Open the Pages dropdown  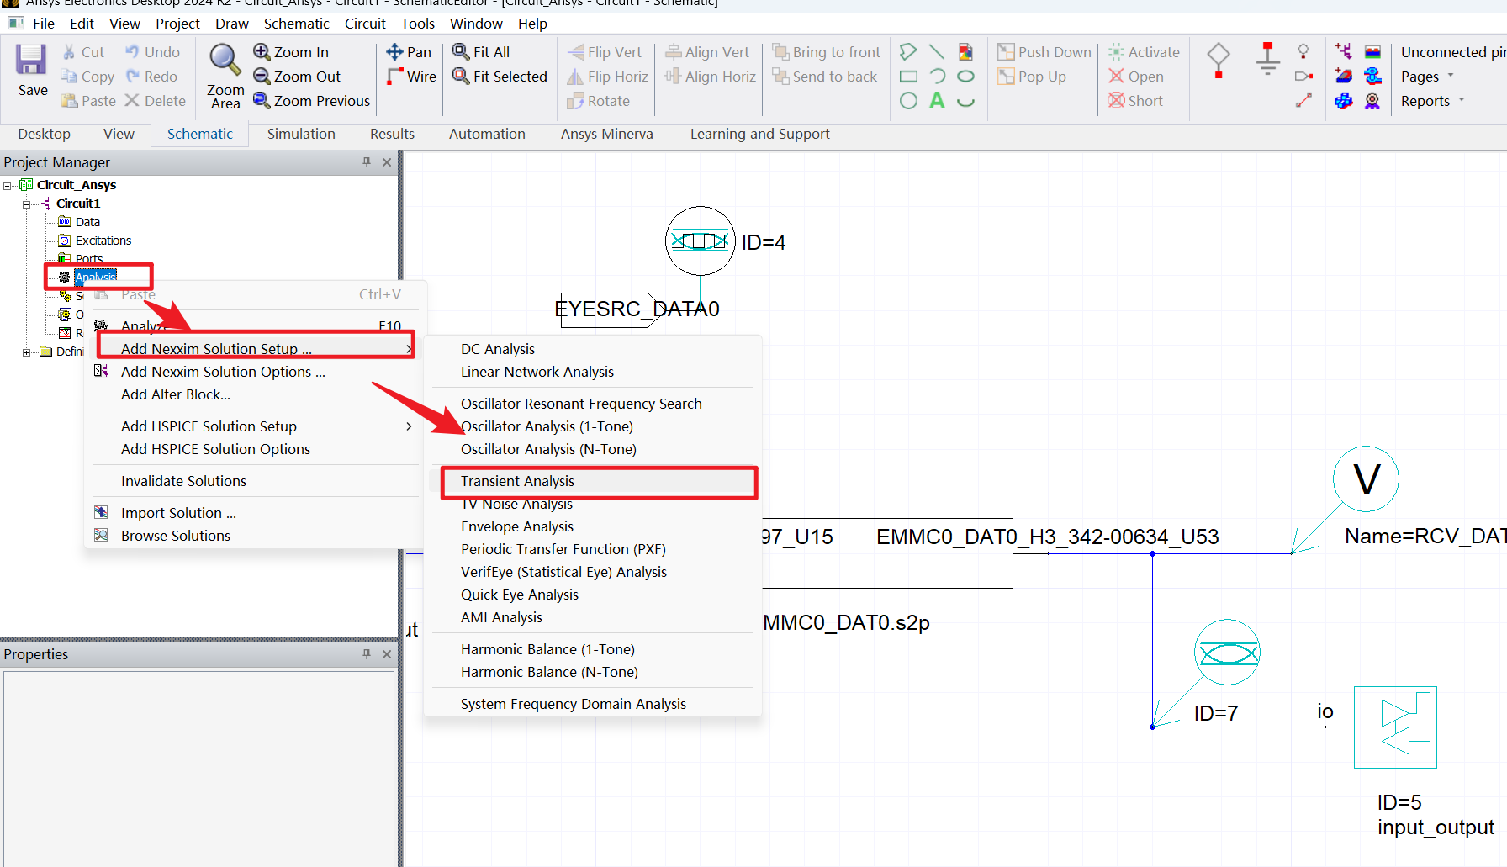[x=1427, y=77]
